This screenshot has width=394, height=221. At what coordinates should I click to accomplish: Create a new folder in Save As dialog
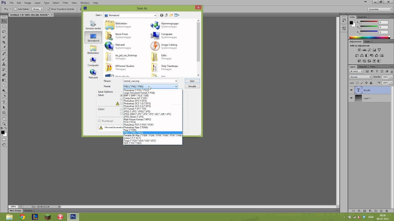click(171, 15)
